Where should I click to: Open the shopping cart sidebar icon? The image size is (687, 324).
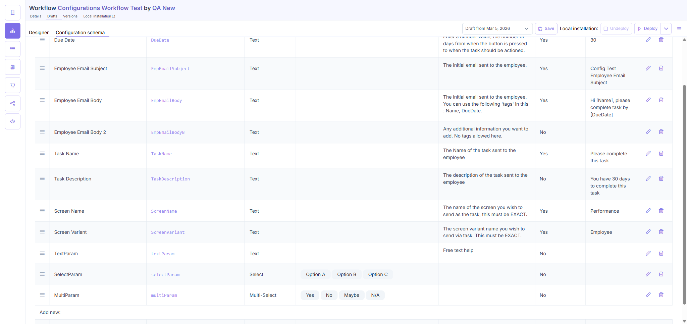(13, 85)
